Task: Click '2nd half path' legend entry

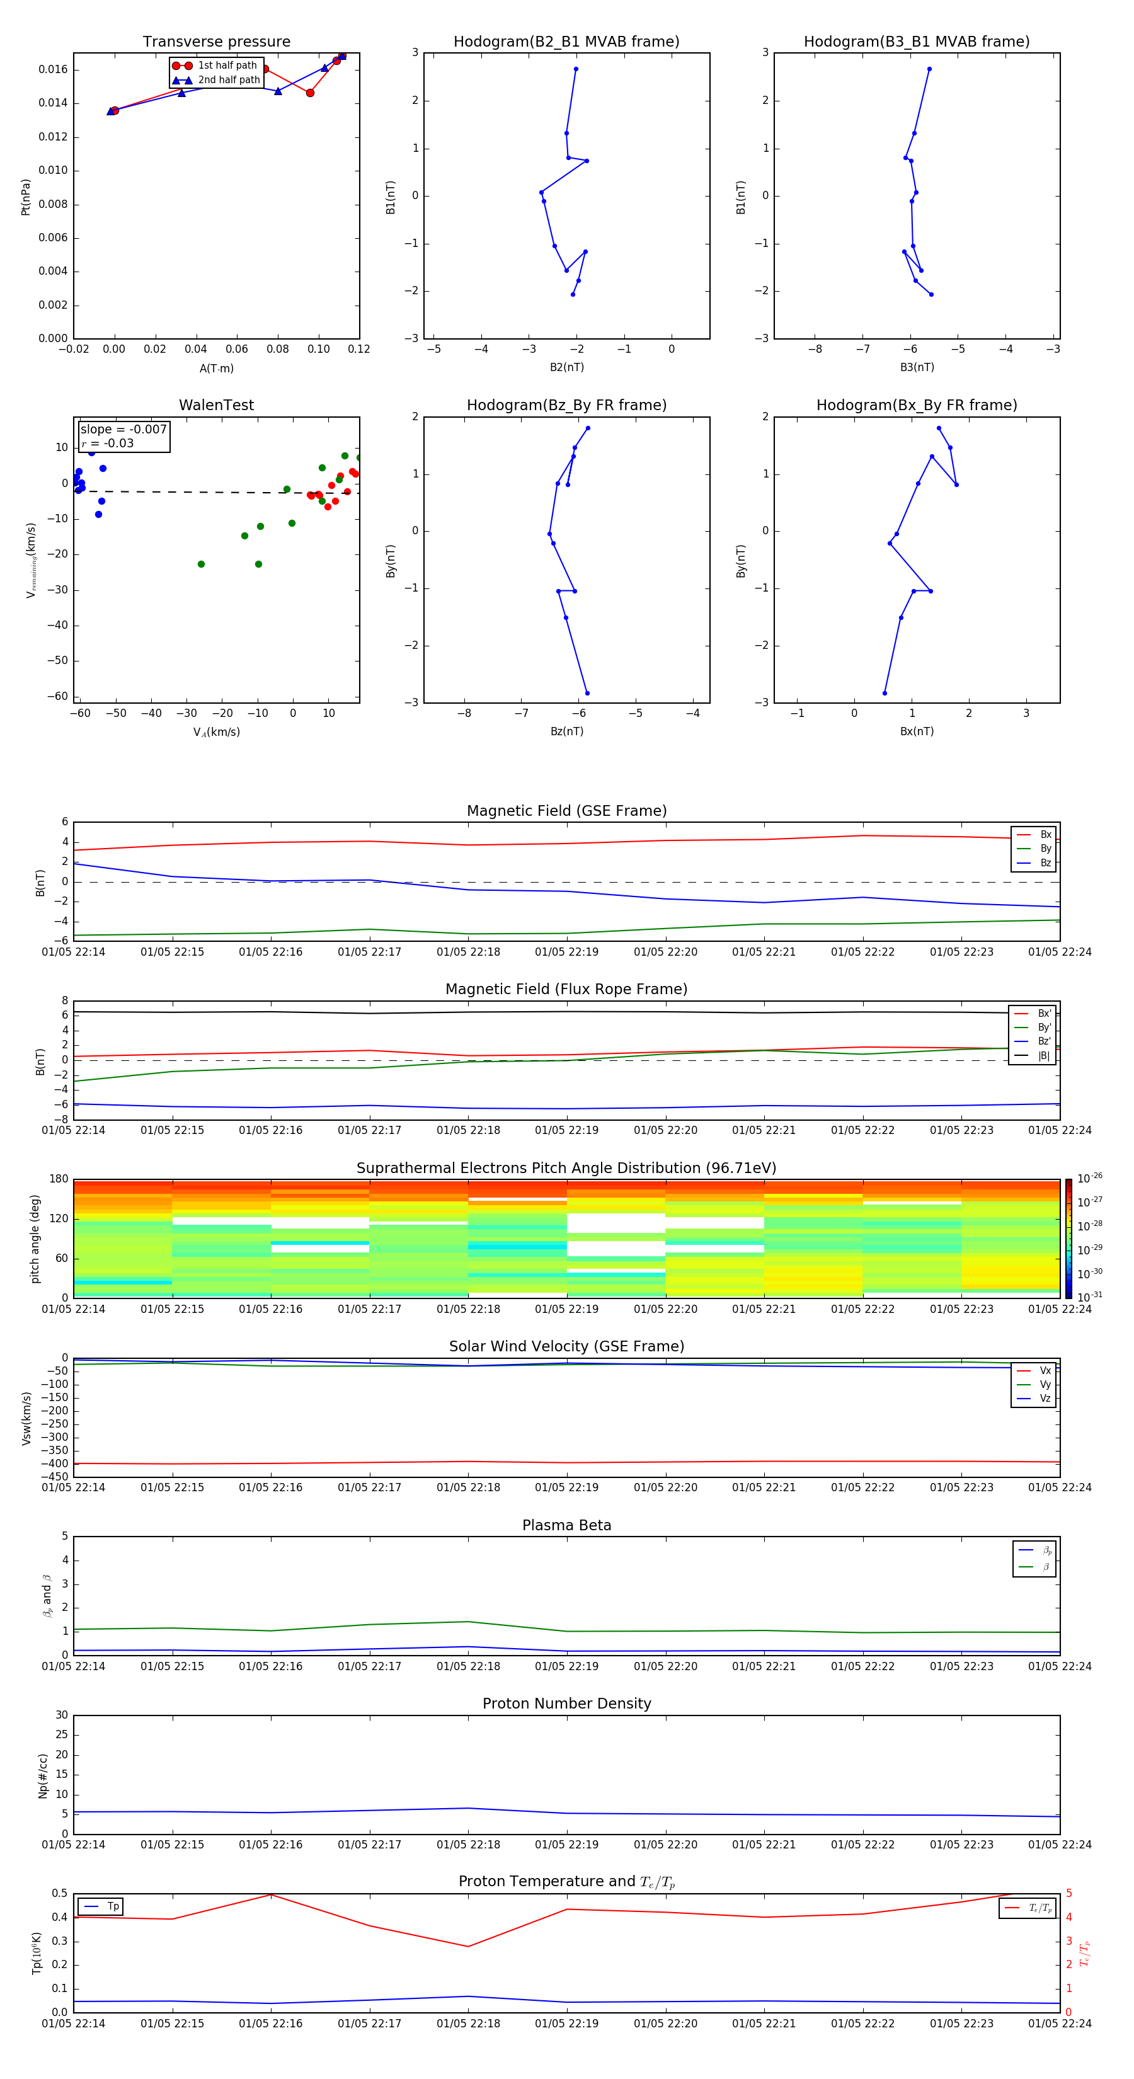Action: tap(215, 80)
